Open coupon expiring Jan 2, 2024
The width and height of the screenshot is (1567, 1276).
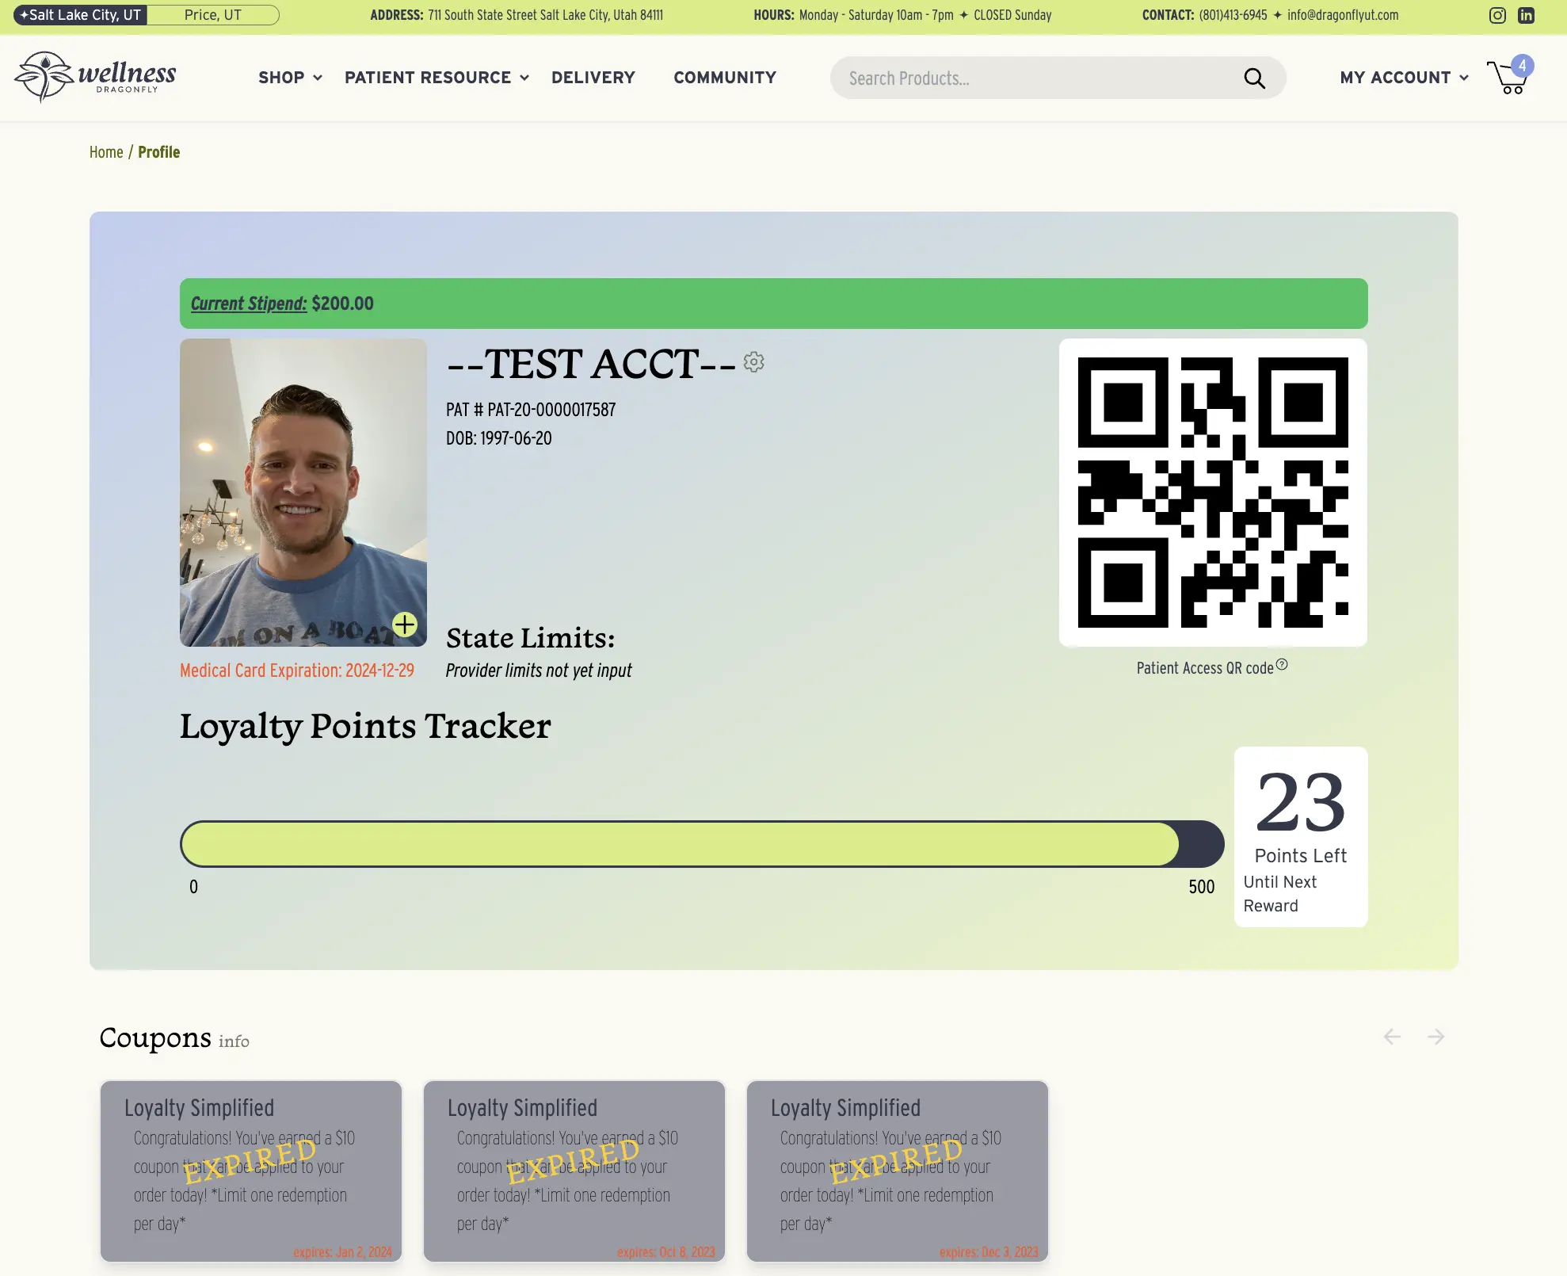point(251,1171)
